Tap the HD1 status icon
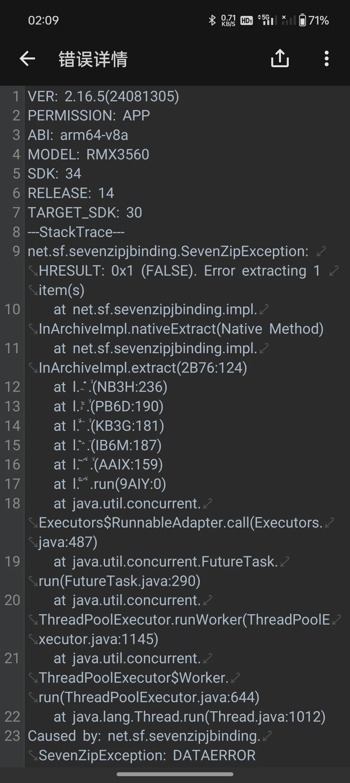Screen dimensions: 350x783 tap(246, 21)
